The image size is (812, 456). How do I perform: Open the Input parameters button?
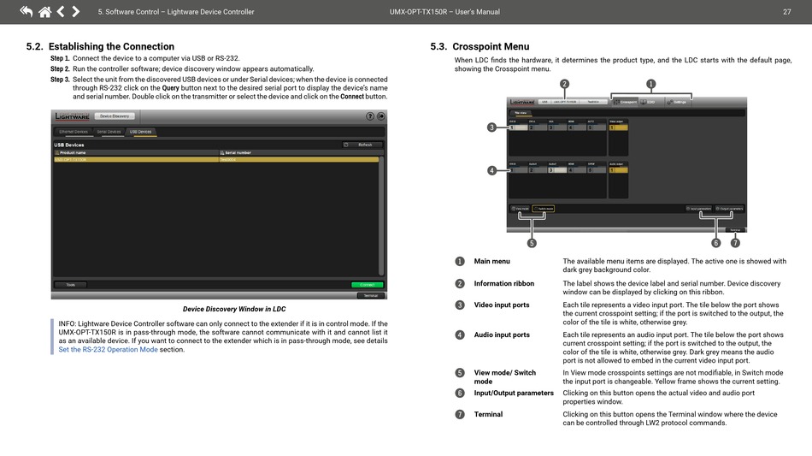click(x=699, y=208)
